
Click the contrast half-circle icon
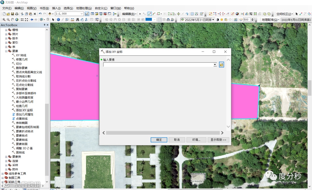click(218, 20)
